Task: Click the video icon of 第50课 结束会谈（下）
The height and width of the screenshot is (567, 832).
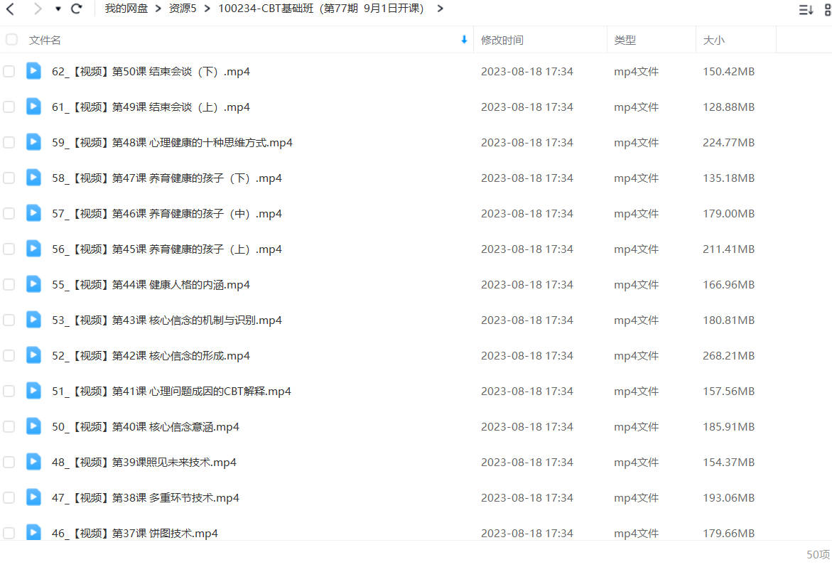Action: (x=33, y=71)
